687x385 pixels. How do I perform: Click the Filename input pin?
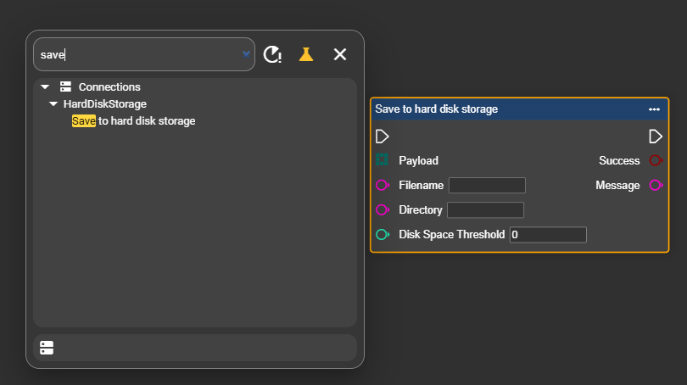pos(383,186)
